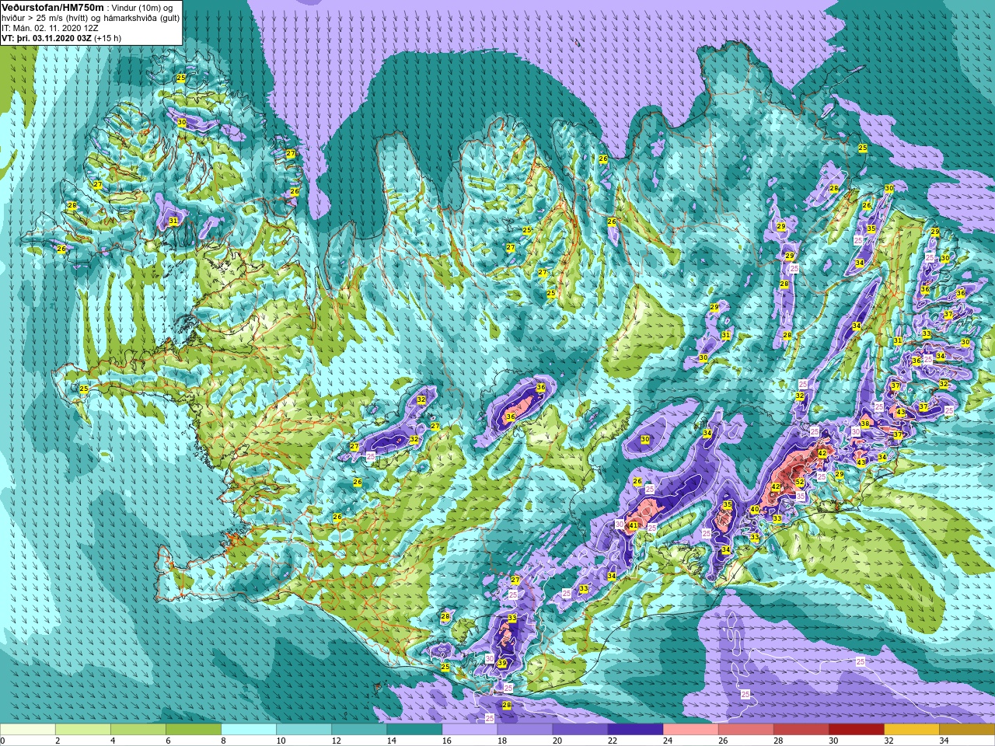995x746 pixels.
Task: Select the 'VT: þri. 03.11.2020 03Z' valid time line
Action: 46,38
